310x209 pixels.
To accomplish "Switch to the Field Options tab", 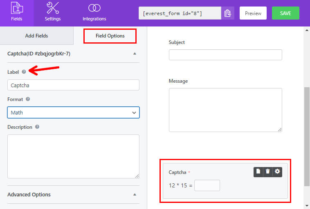I will 110,36.
